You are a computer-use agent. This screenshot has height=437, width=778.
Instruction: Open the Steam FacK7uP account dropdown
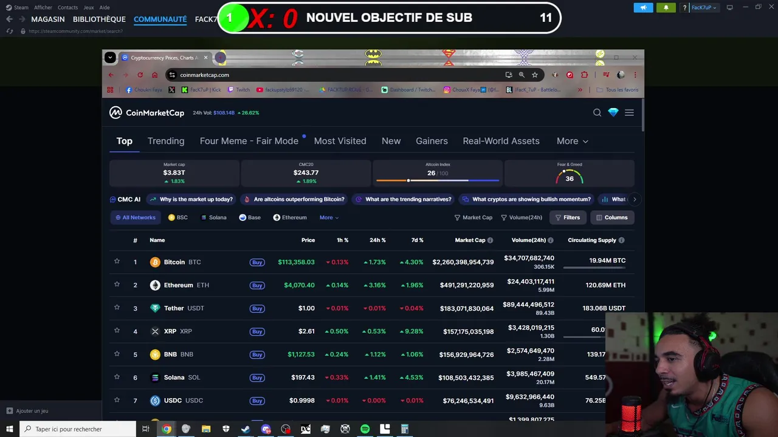coord(704,7)
